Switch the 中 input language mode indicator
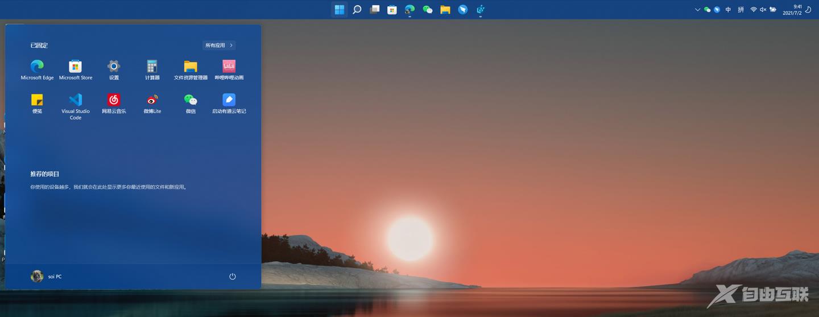This screenshot has width=819, height=317. (728, 10)
